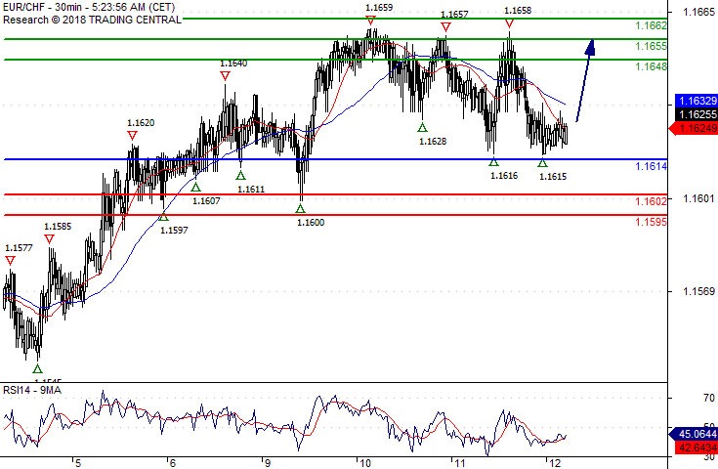Screen dimensions: 718x469
Task: Click the 1.1640 swing high value
Action: coord(233,64)
